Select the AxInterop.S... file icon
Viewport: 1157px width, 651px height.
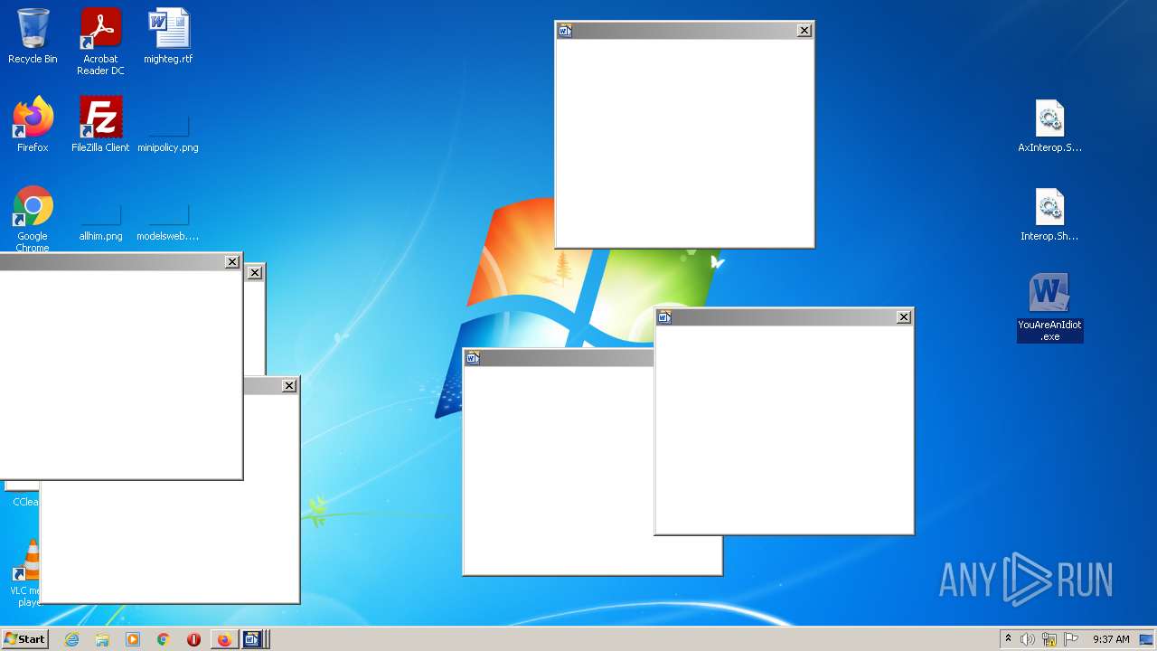(1049, 126)
